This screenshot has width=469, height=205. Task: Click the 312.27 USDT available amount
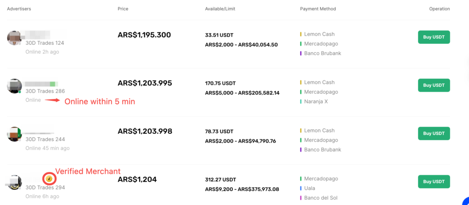pos(221,179)
